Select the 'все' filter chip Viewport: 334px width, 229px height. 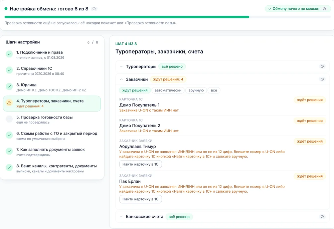[214, 90]
